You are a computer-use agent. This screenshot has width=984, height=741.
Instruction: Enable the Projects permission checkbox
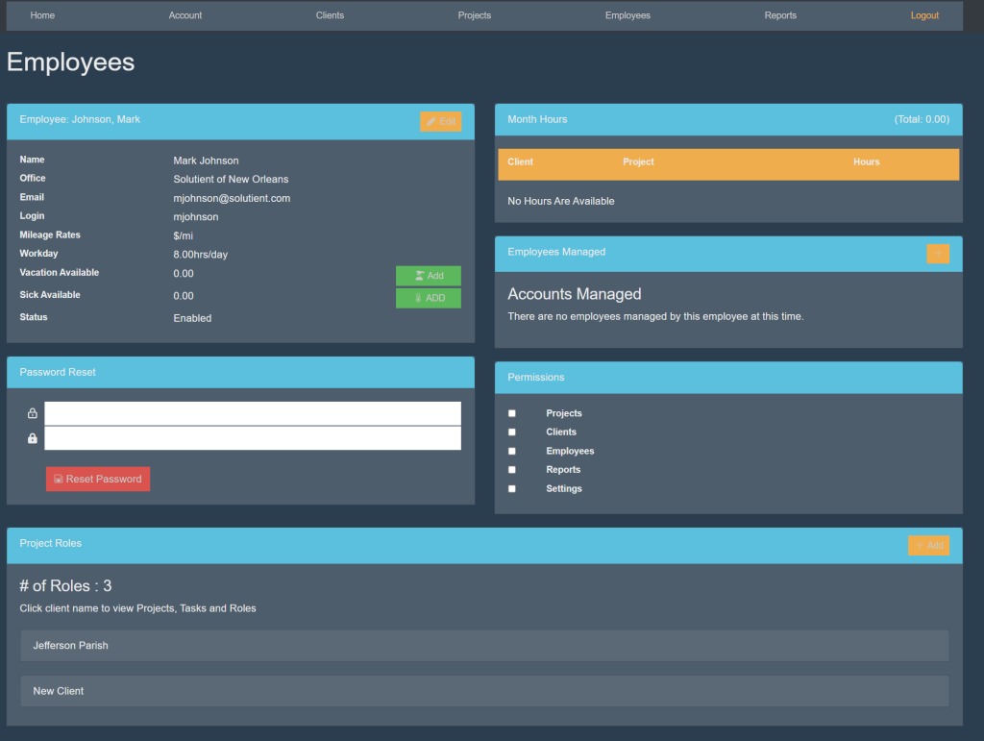coord(512,413)
